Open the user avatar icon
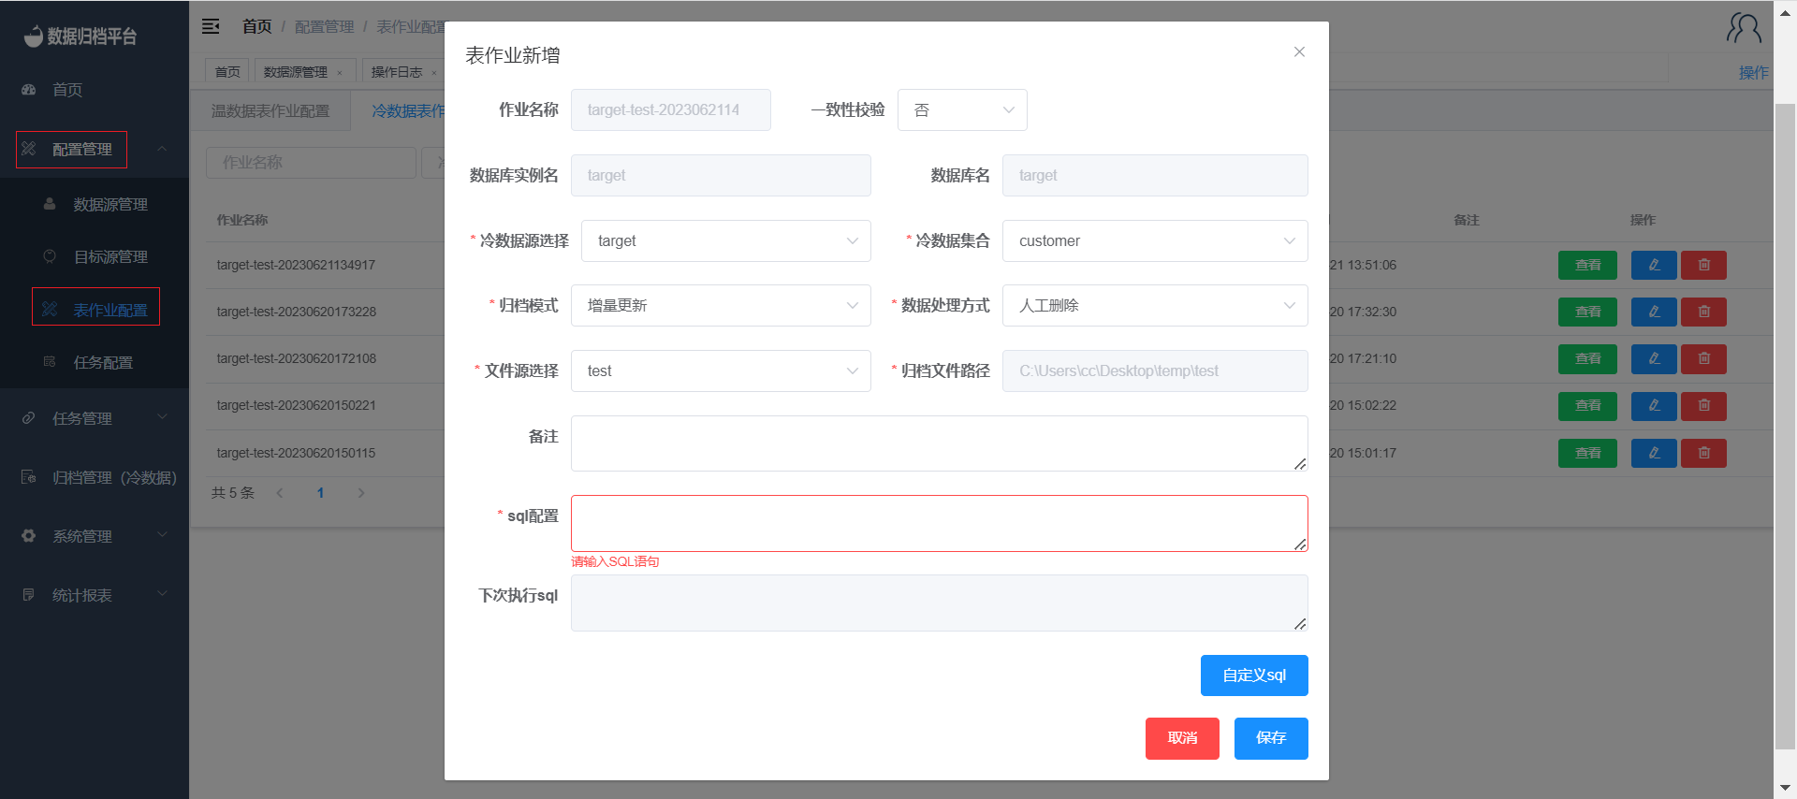This screenshot has height=799, width=1797. (x=1744, y=28)
